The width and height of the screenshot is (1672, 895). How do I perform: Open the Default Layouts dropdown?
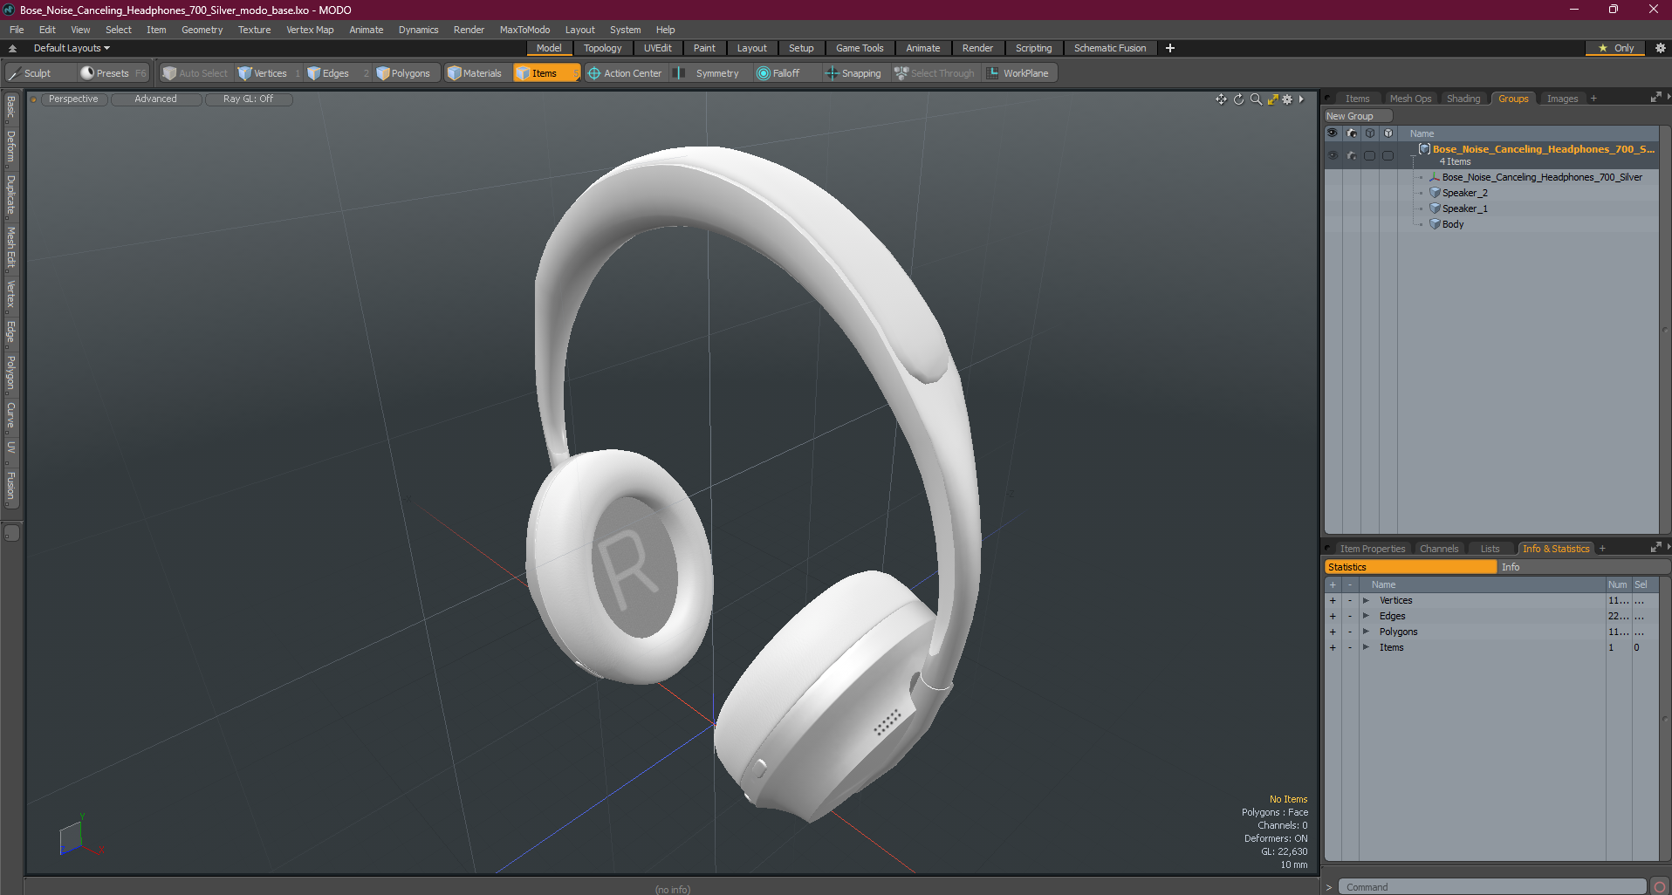72,48
